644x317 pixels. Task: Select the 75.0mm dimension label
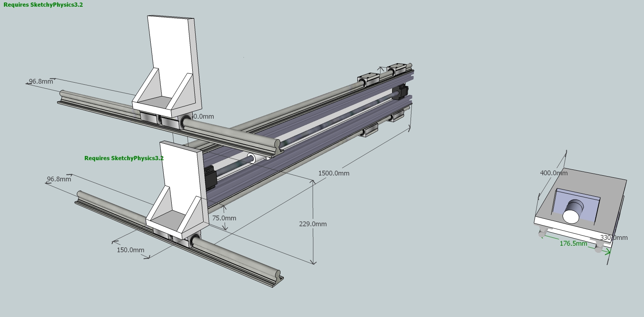click(x=224, y=218)
